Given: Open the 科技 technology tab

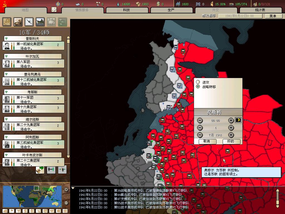Looking at the screenshot, I should coord(127,10).
